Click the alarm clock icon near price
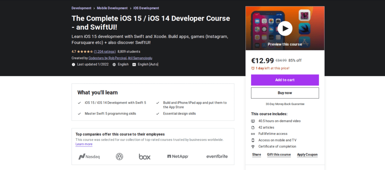Viewport: 385px width, 170px height. [253, 68]
